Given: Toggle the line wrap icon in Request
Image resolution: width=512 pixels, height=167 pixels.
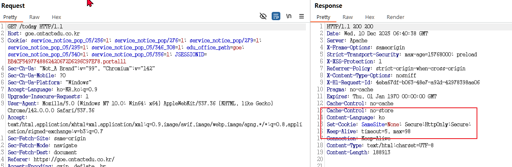Looking at the screenshot, I should (276, 16).
